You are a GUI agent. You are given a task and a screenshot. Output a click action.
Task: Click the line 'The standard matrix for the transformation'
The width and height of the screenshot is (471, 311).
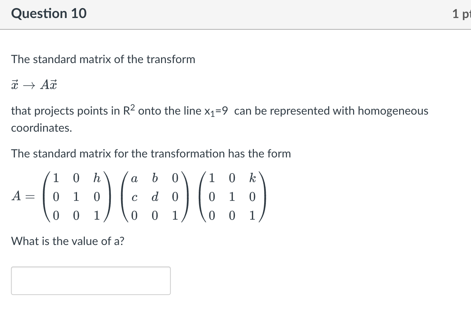pos(151,154)
